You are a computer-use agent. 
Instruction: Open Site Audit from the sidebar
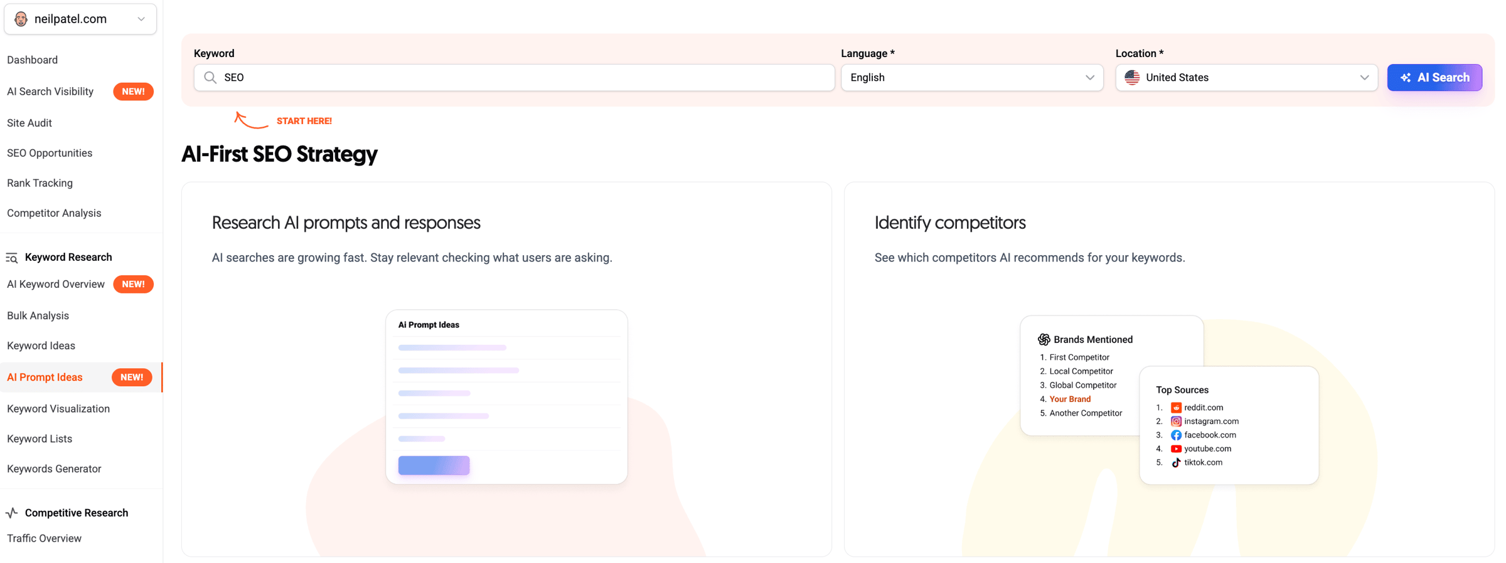[29, 123]
